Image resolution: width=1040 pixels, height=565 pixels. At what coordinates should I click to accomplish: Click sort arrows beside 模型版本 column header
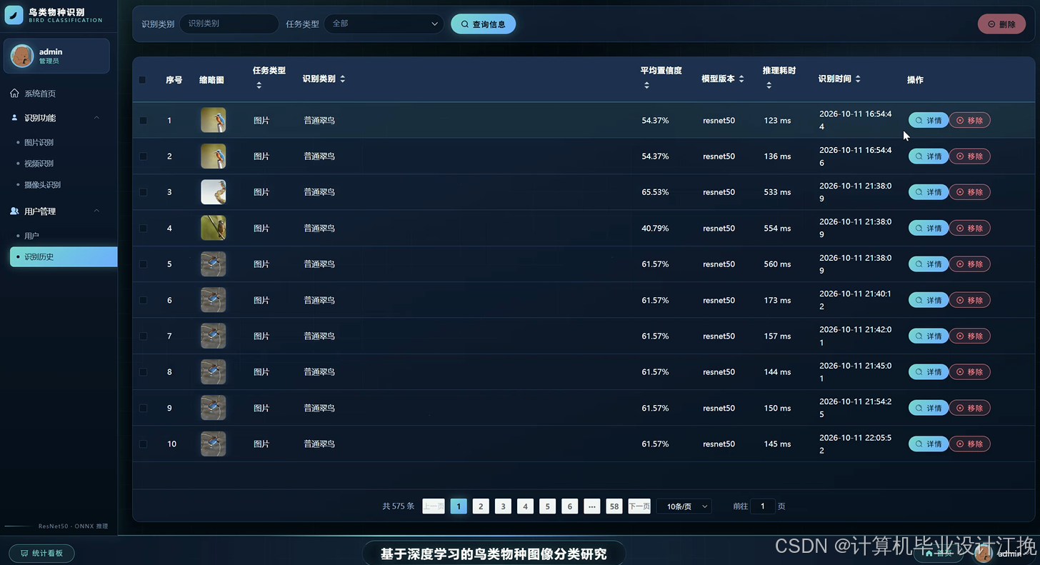pyautogui.click(x=741, y=79)
